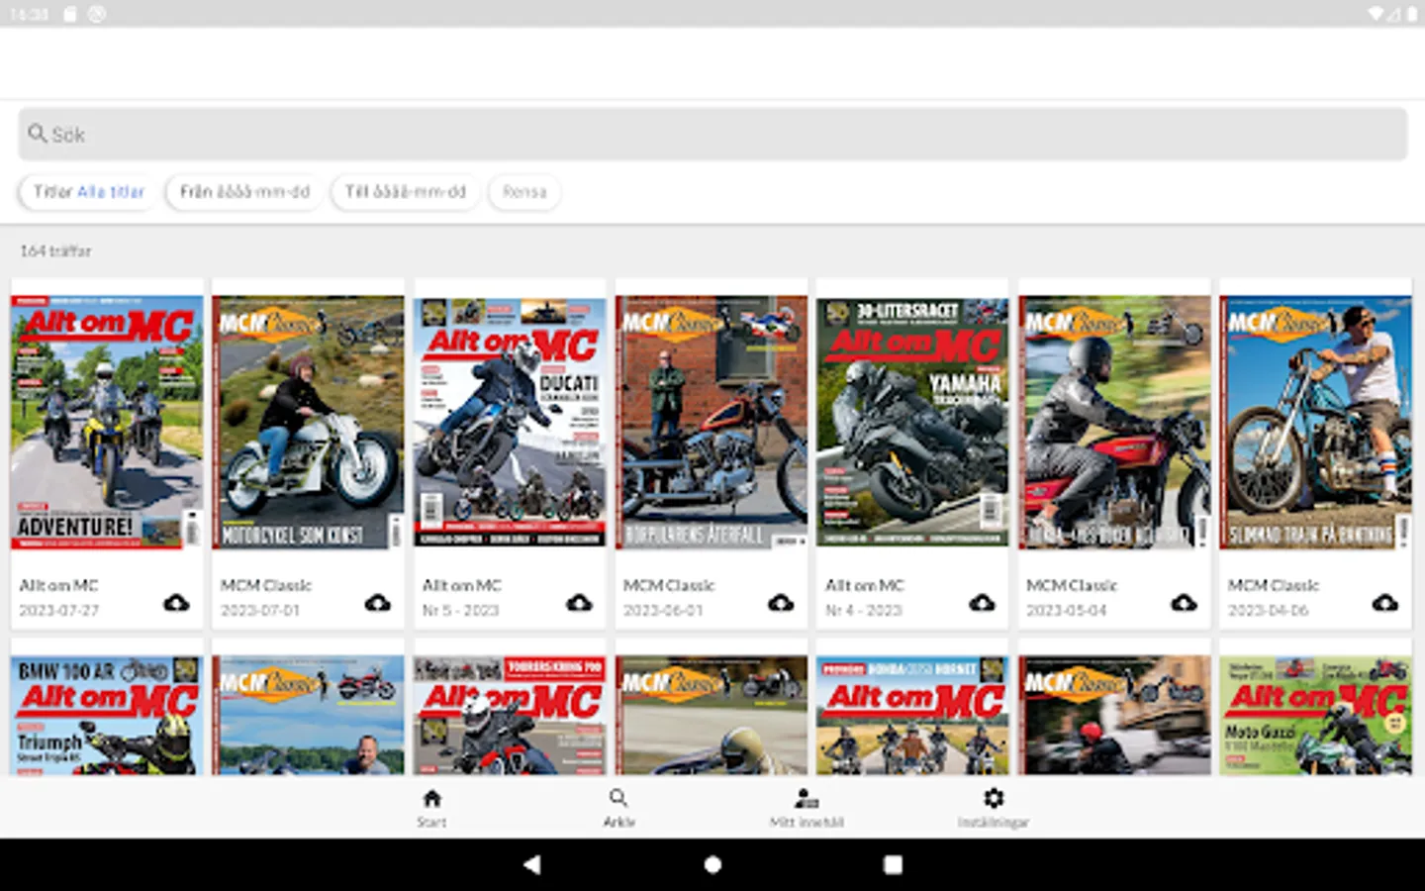Open Allt om MC Ducati cover Nr 5
The height and width of the screenshot is (891, 1425).
[510, 422]
